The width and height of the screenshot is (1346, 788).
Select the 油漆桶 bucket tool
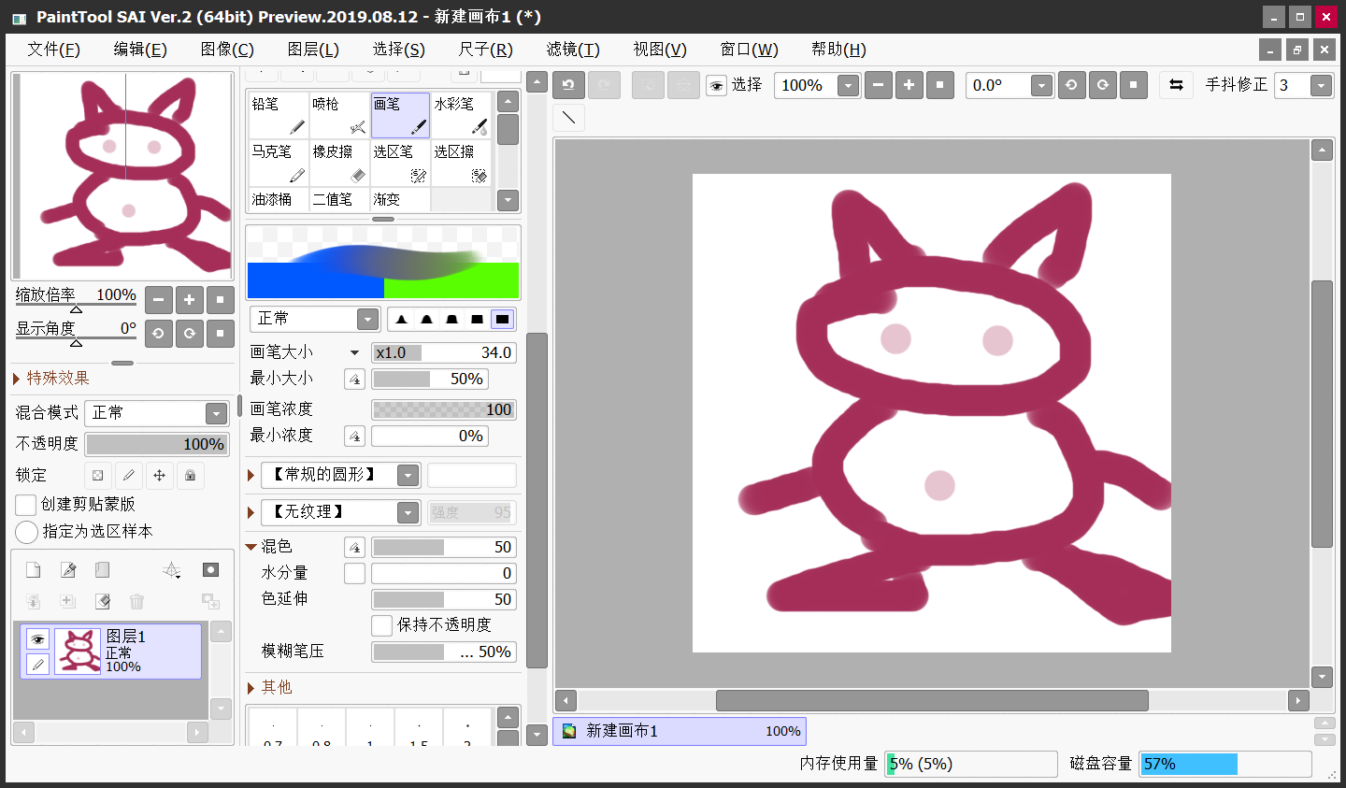click(x=279, y=199)
